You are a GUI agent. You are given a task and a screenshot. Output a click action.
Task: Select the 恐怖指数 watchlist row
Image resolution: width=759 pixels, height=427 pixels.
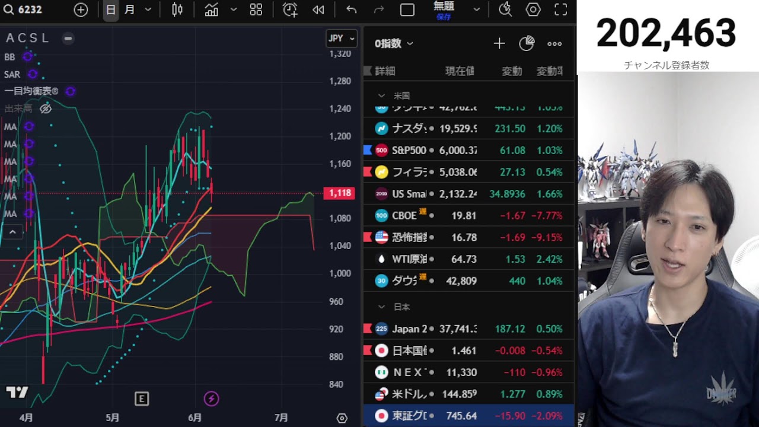[468, 237]
